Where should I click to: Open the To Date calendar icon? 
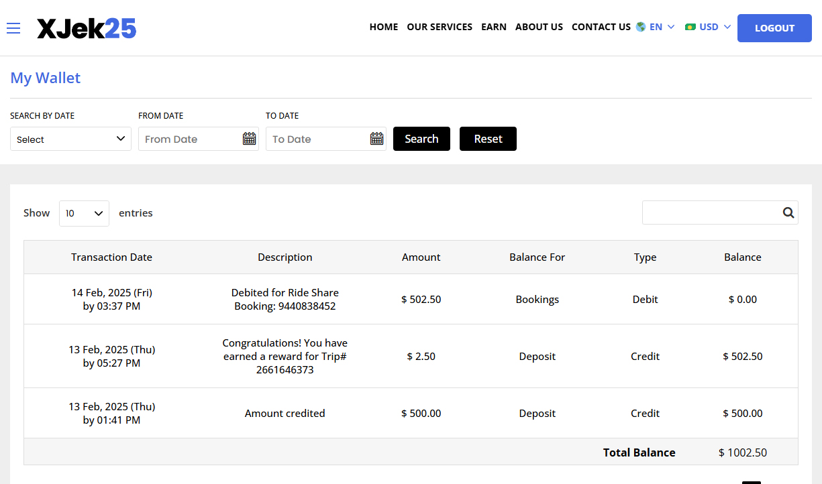(376, 139)
